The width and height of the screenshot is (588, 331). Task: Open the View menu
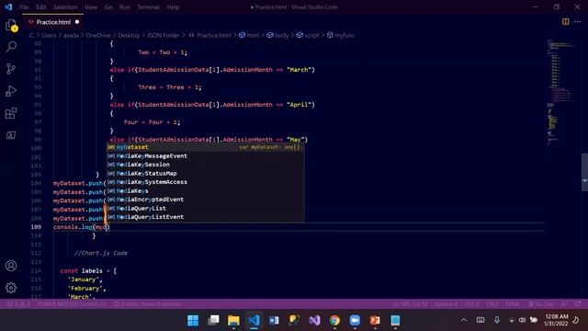coord(91,7)
